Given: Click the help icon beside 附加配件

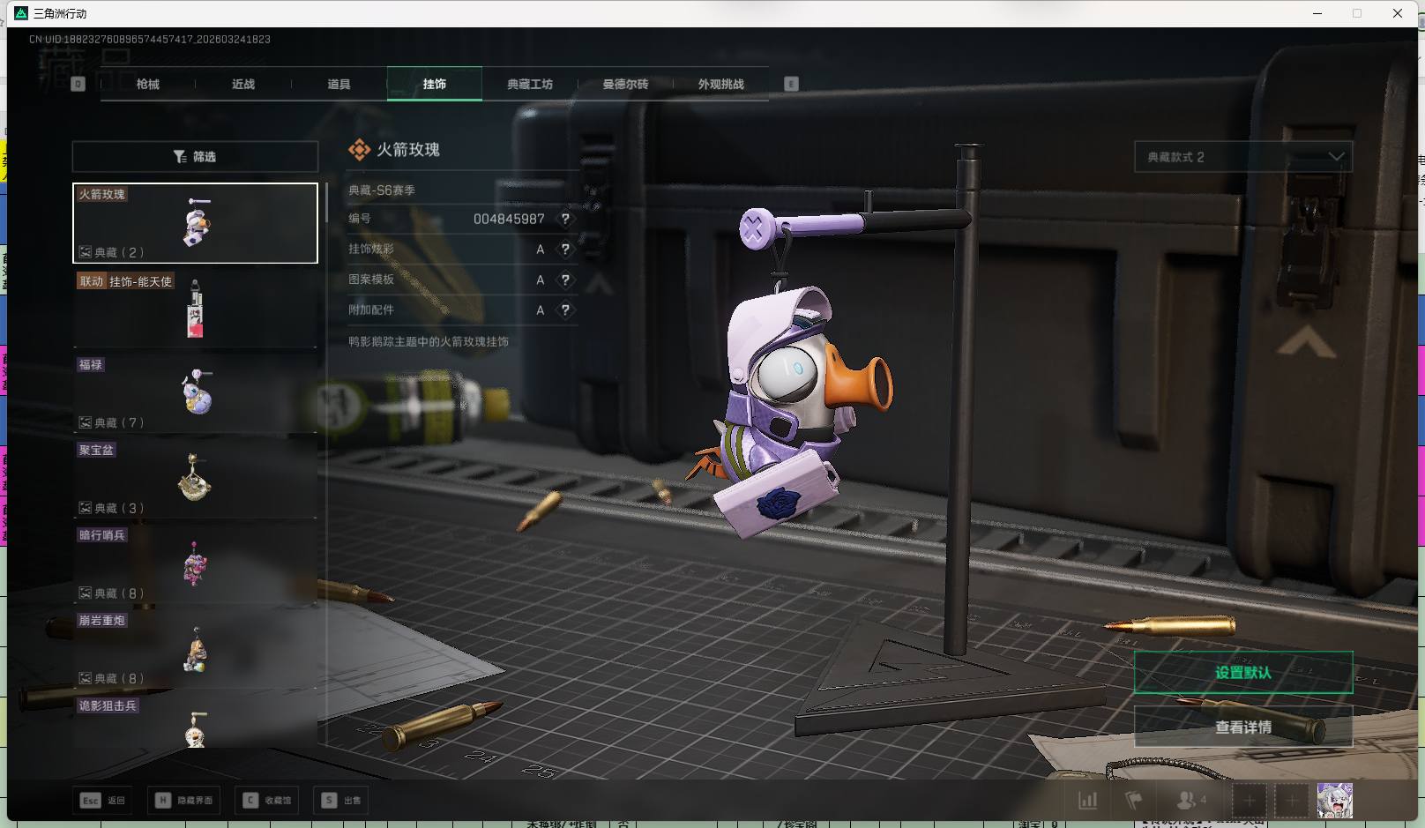Looking at the screenshot, I should pyautogui.click(x=565, y=310).
